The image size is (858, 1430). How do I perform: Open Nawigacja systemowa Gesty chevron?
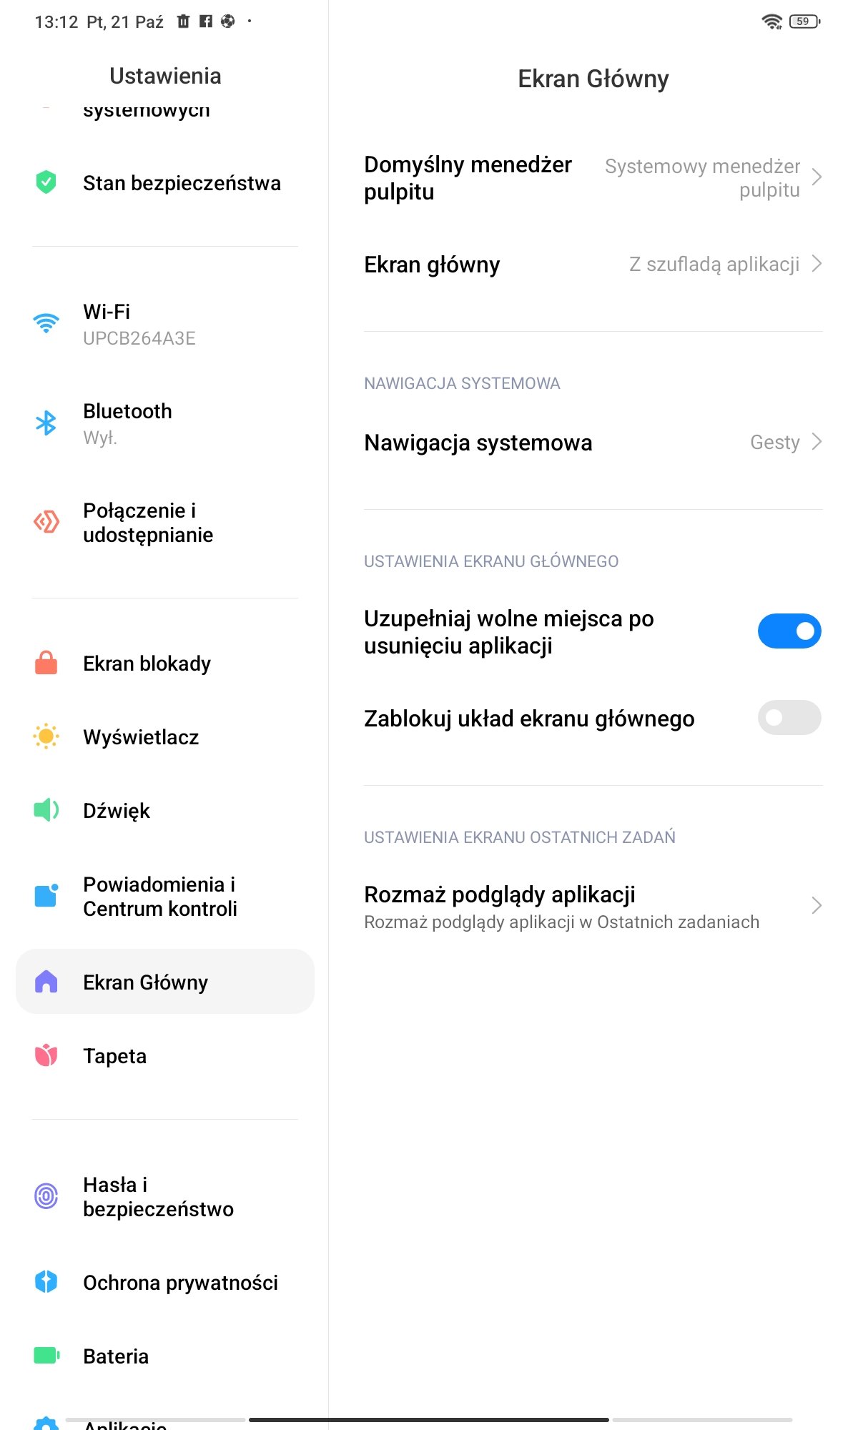click(817, 442)
